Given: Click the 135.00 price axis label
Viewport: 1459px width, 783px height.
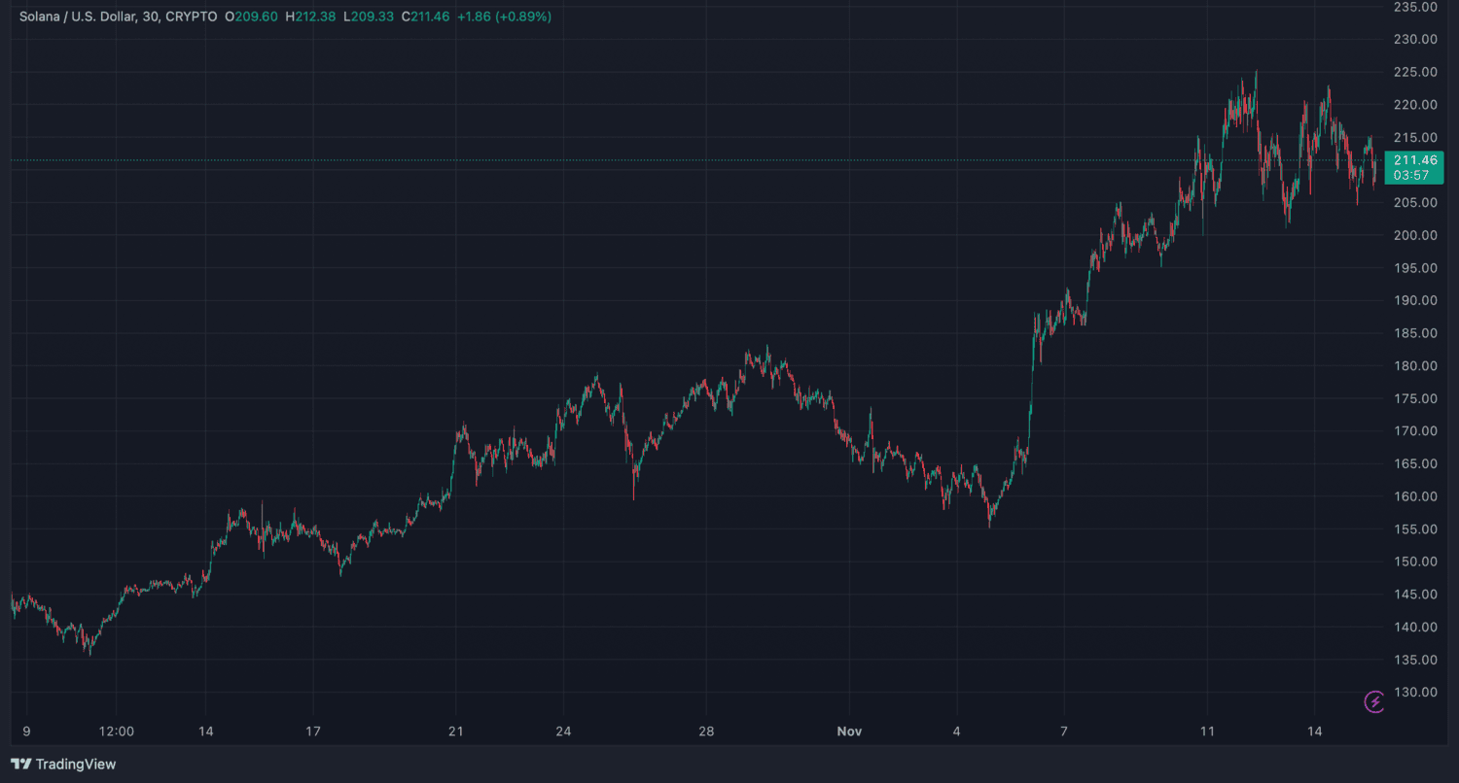Looking at the screenshot, I should pos(1415,660).
